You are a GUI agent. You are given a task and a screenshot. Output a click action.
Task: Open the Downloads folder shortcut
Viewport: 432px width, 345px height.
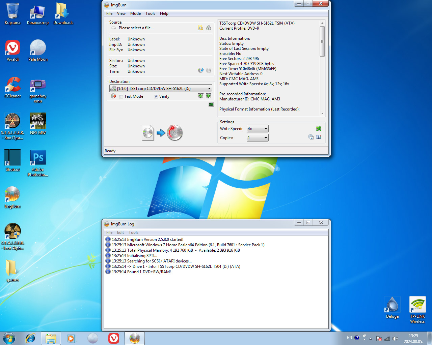[63, 14]
